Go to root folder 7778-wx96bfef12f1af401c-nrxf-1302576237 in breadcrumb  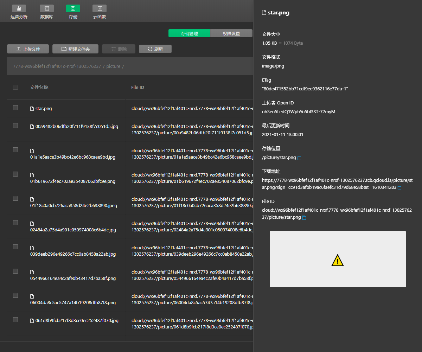point(57,66)
